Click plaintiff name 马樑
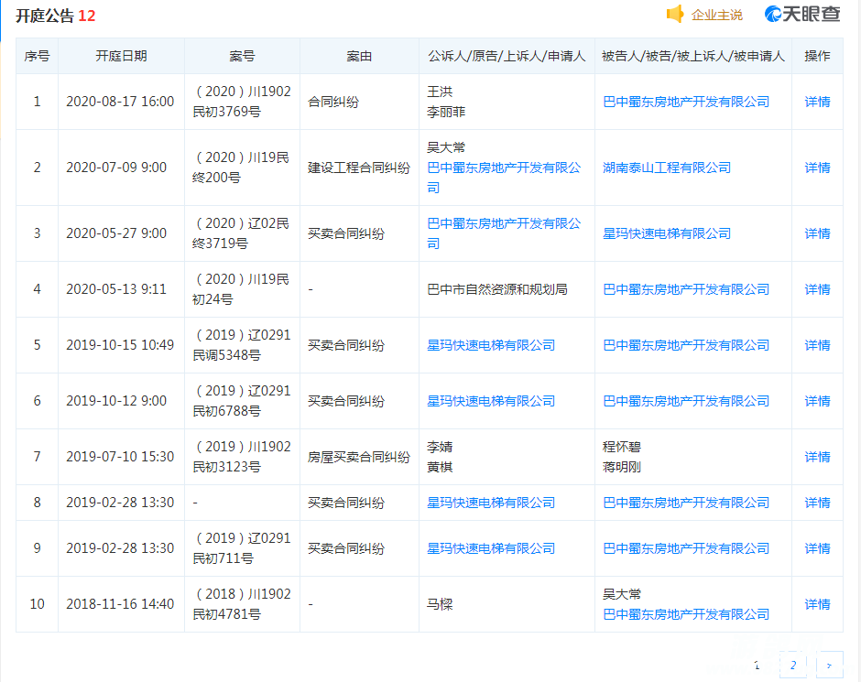The width and height of the screenshot is (861, 682). [x=440, y=604]
